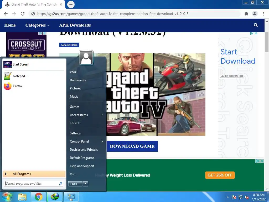Image resolution: width=269 pixels, height=202 pixels.
Task: Close the bottom banner ad
Action: [262, 161]
